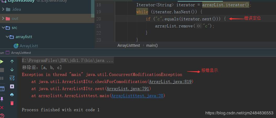Go down the stack trace arrow

pyautogui.click(x=12, y=70)
